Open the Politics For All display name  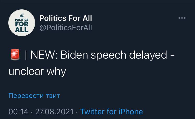coord(66,18)
